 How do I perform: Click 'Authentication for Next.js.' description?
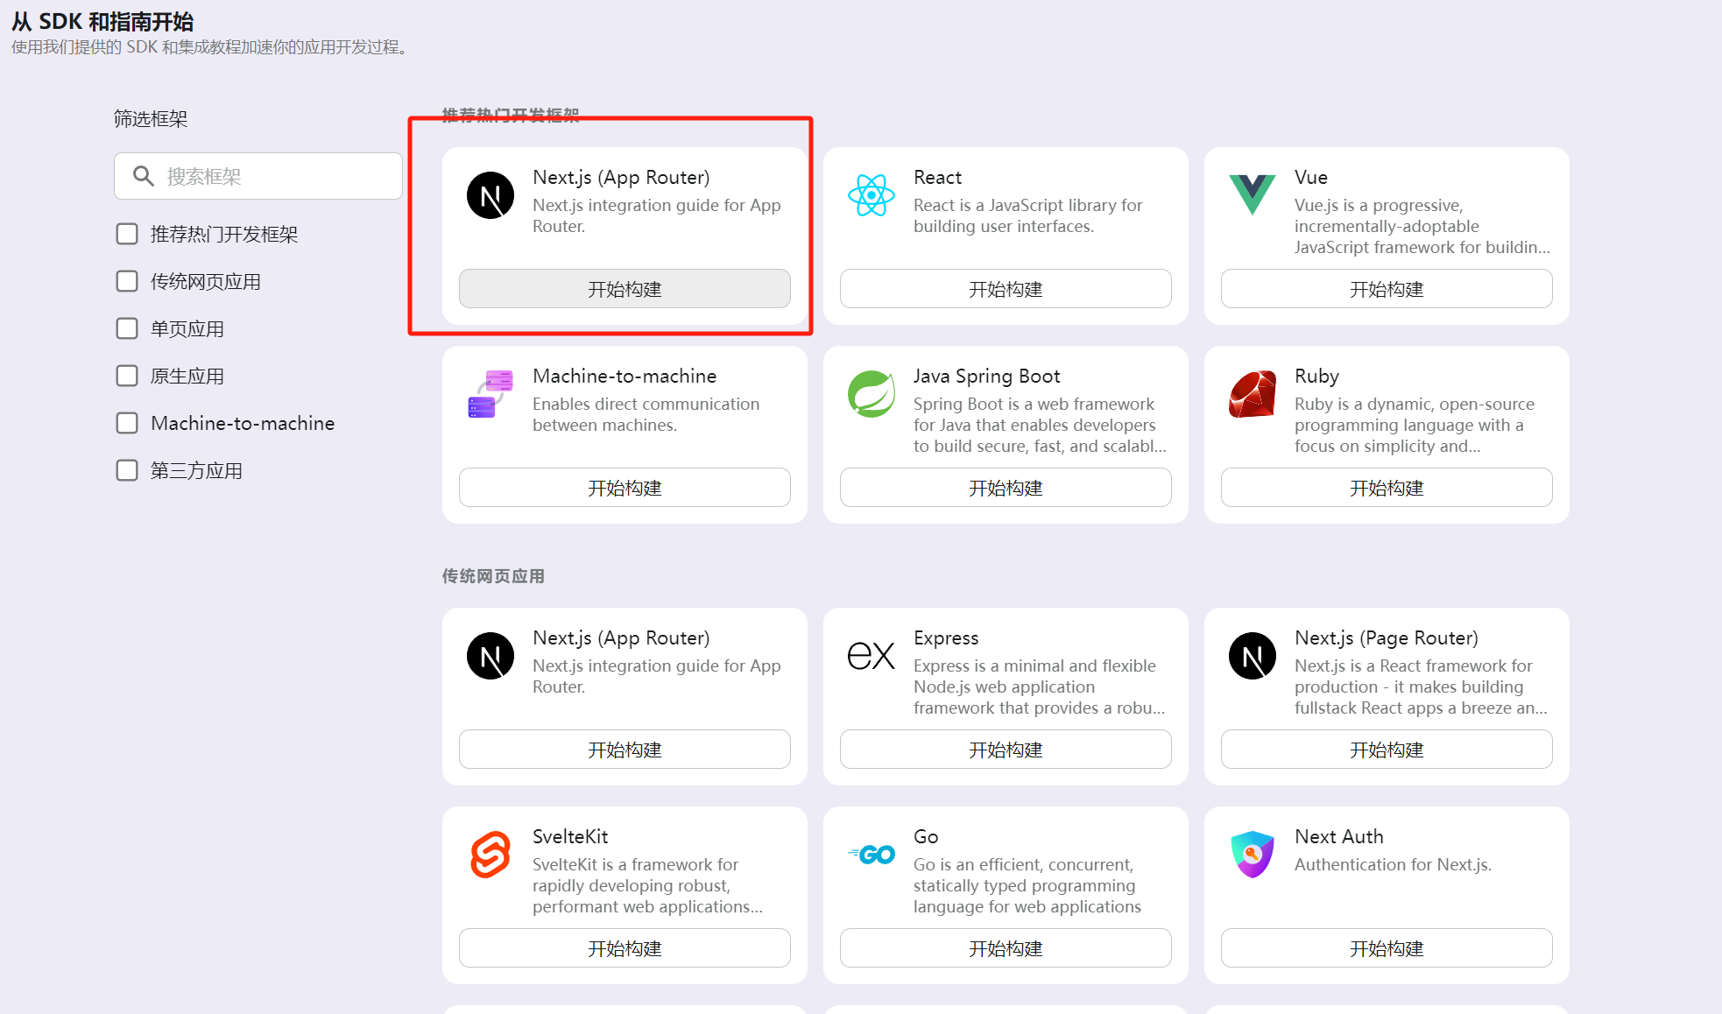1393,865
